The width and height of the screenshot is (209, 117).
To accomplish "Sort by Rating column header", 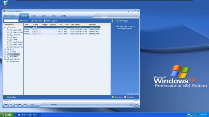I will pos(36,25).
